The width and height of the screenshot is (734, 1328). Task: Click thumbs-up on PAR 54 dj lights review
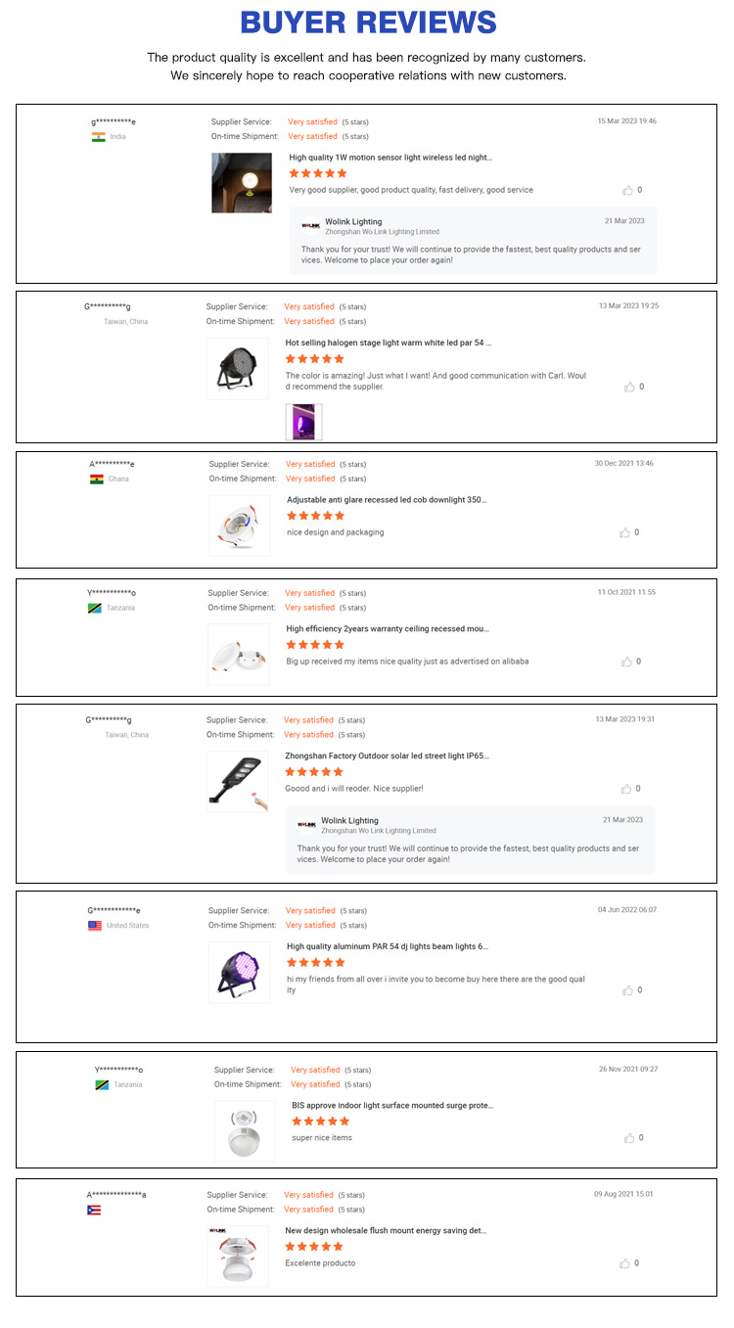[x=628, y=990]
